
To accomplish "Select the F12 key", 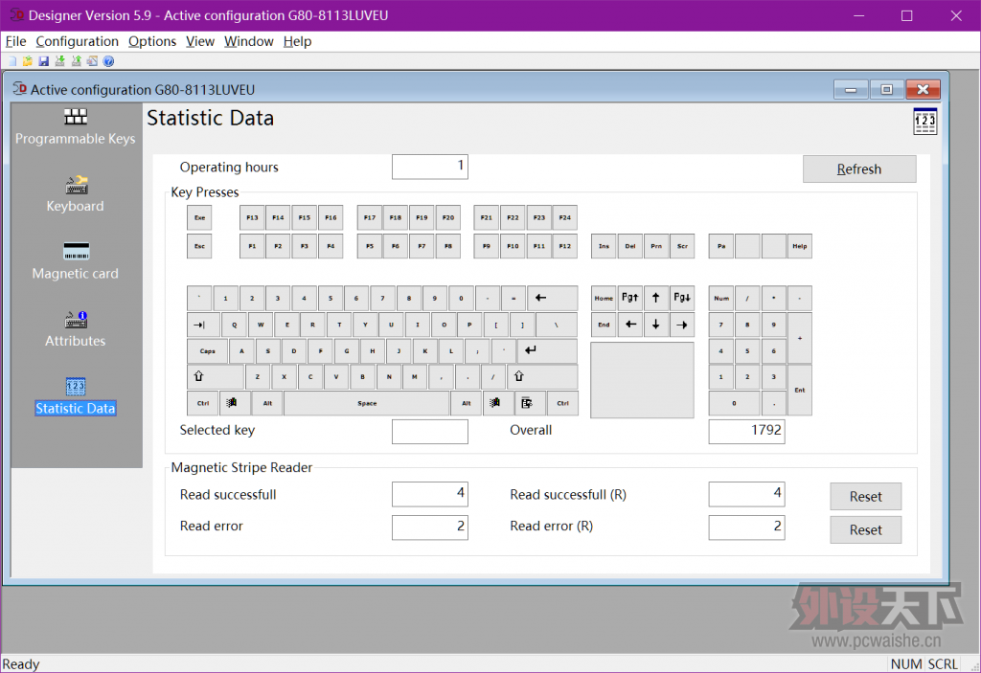I will pyautogui.click(x=565, y=246).
